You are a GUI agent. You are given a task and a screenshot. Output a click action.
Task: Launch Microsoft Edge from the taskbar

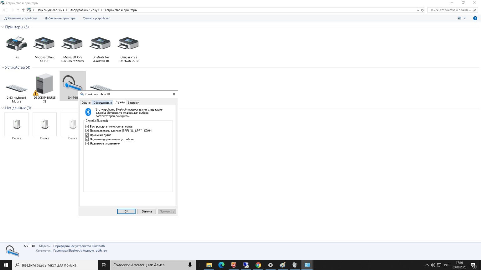pos(221,265)
